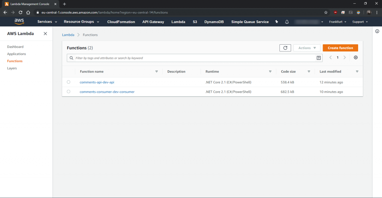Go to Applications in sidebar

tap(16, 54)
